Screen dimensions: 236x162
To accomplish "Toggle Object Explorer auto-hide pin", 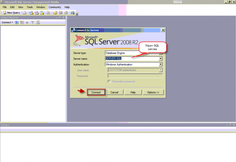I will pos(60,17).
